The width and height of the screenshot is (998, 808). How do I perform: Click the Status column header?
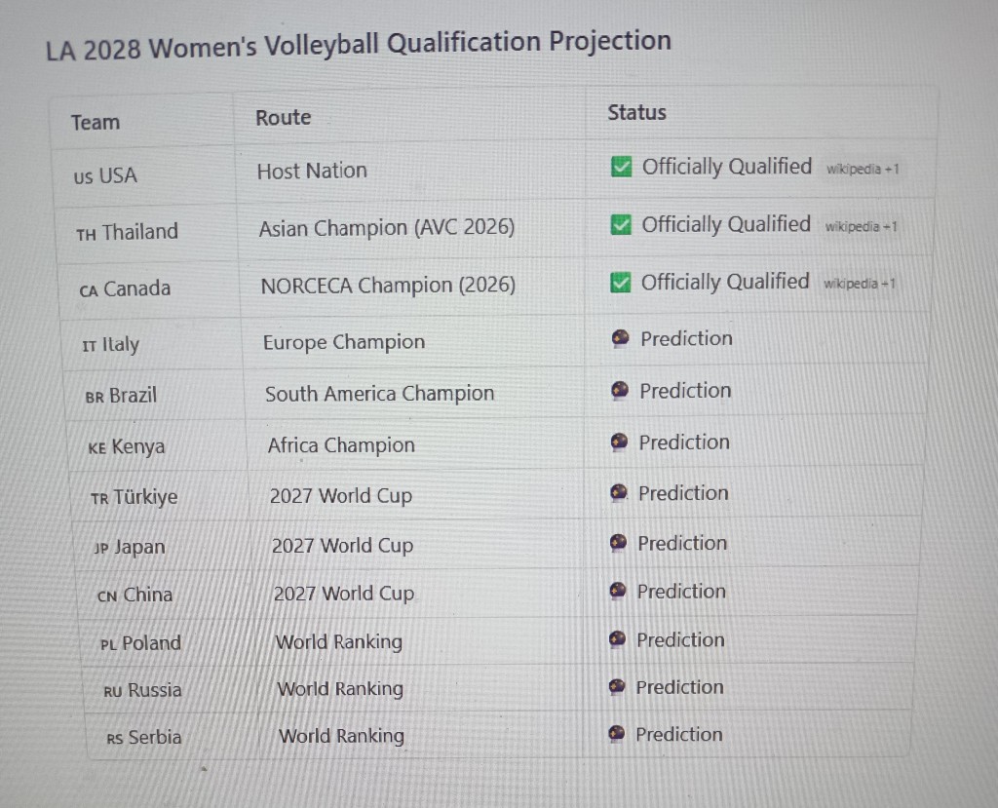pos(636,113)
